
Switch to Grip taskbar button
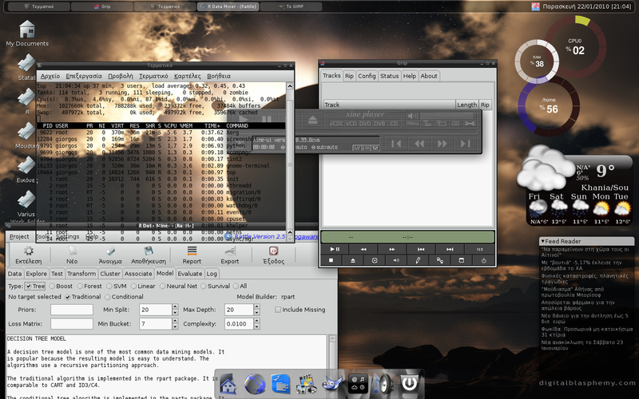[102, 6]
